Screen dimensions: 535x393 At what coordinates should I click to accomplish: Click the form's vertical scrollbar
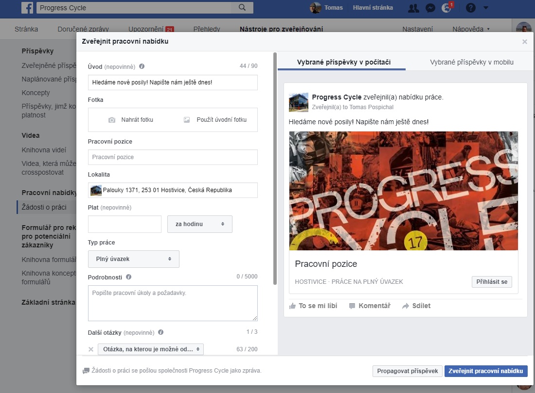coord(275,168)
